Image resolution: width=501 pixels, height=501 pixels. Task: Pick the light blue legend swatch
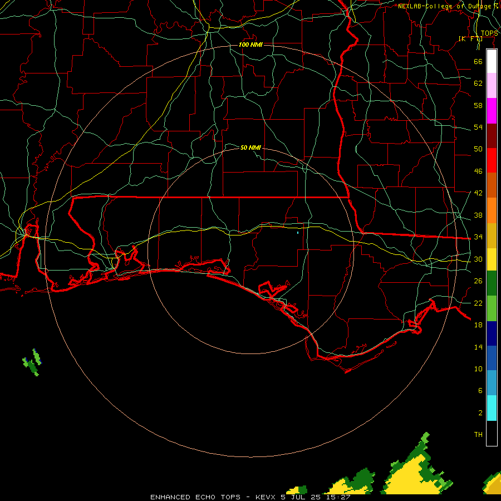[x=492, y=383]
